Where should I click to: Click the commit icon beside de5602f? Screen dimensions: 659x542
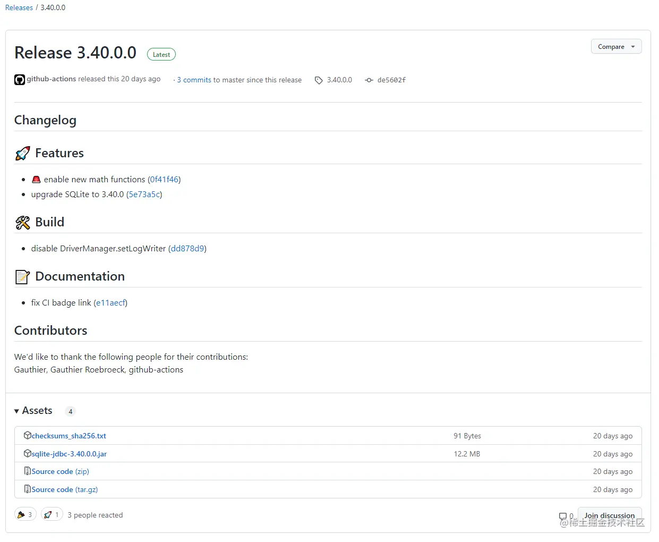pyautogui.click(x=369, y=80)
